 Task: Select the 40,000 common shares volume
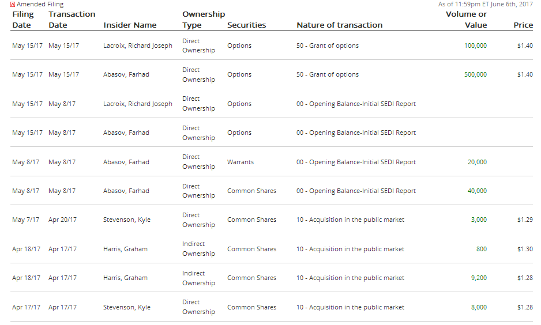point(477,191)
